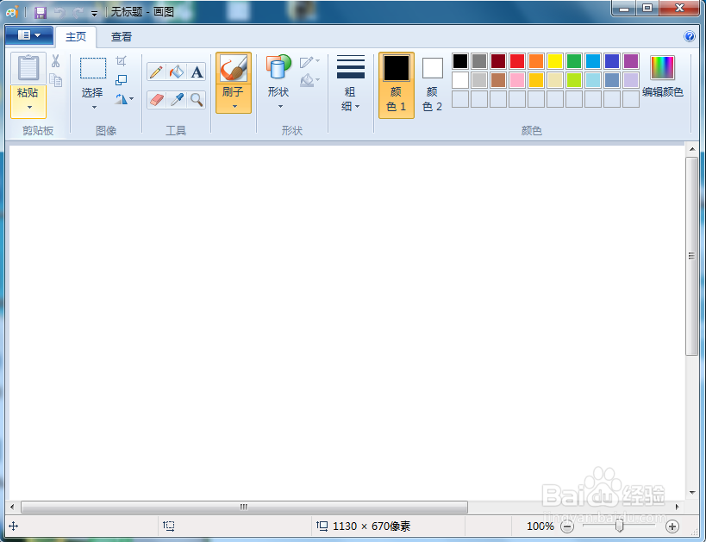This screenshot has width=706, height=542.
Task: Click the Resize icon
Action: 122,80
